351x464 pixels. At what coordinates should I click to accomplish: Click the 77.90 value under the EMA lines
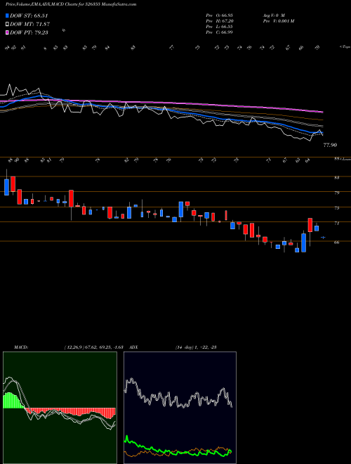tap(330, 145)
